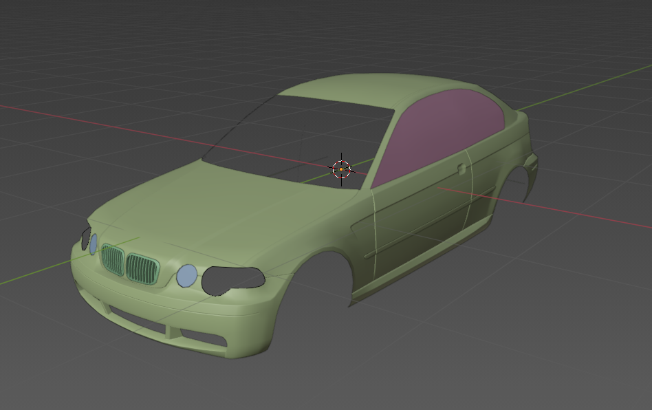Click the left kidney grille mesh
This screenshot has width=652, height=410.
[113, 260]
